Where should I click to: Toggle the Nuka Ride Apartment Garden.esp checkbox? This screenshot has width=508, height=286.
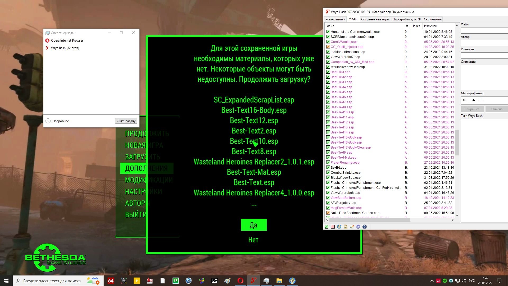(328, 213)
